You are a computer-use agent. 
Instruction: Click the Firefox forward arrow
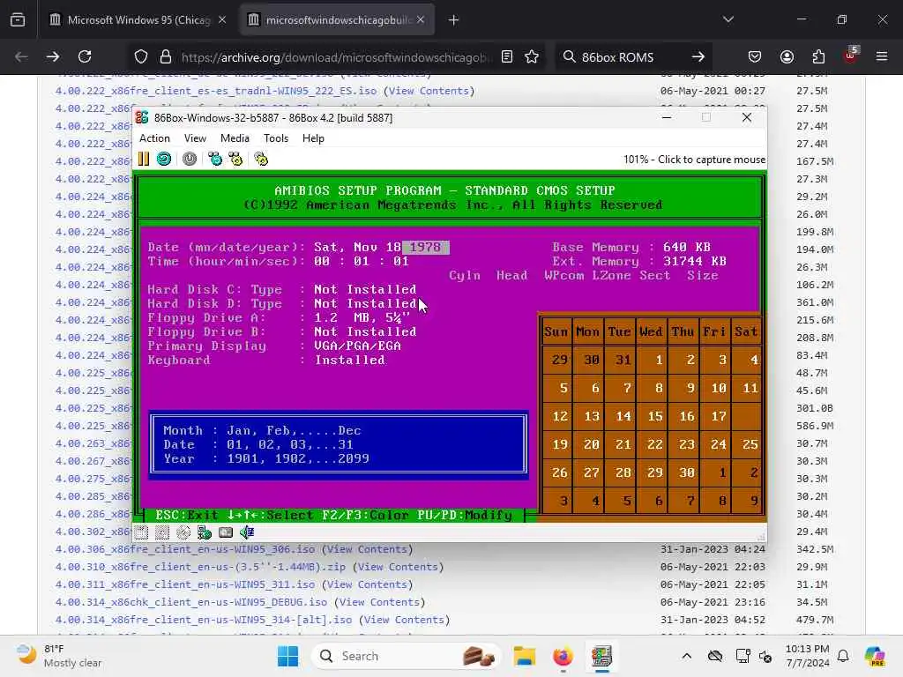point(53,56)
